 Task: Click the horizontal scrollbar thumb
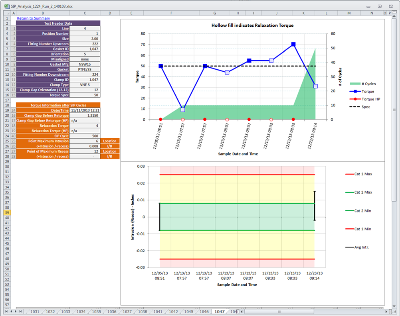[x=279, y=311]
